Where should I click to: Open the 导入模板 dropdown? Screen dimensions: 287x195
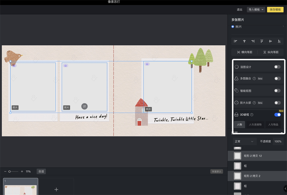point(256,10)
